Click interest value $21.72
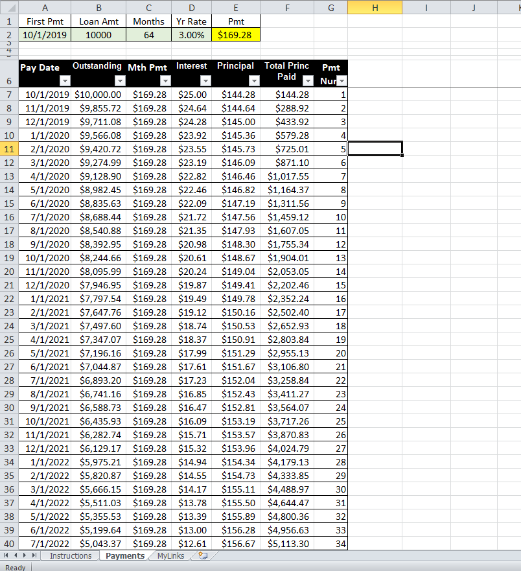 pyautogui.click(x=192, y=217)
